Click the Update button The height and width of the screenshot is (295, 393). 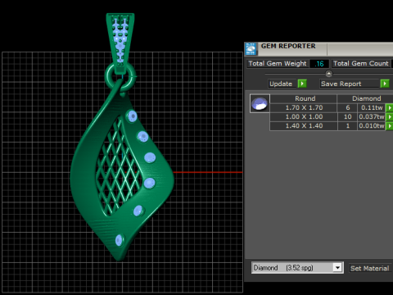(x=282, y=84)
